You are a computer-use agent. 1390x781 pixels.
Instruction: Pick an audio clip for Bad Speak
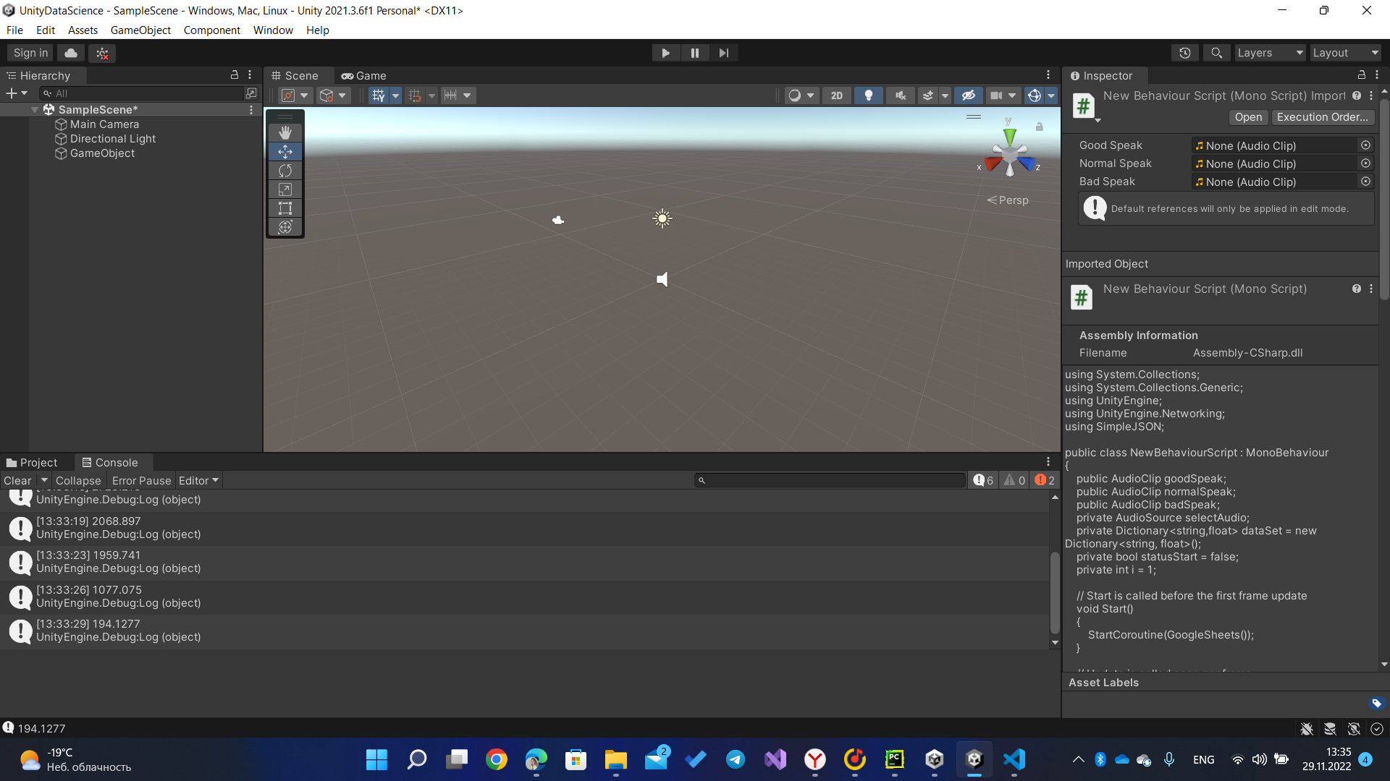coord(1365,182)
